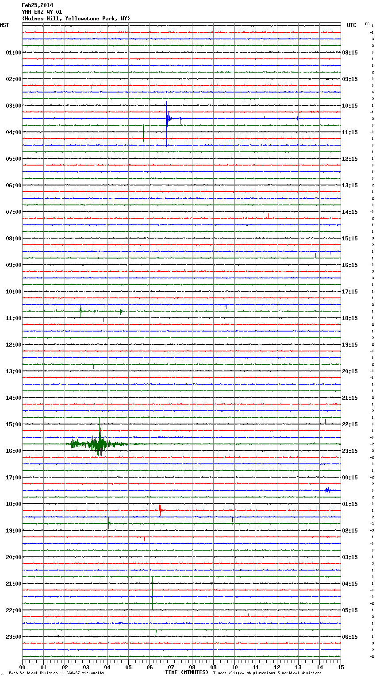Click the UTC timezone label

pos(352,25)
